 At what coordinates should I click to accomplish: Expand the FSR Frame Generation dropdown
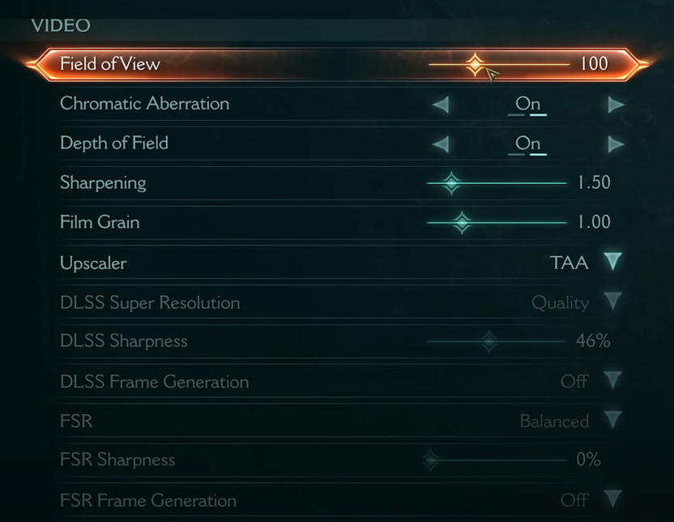tap(612, 498)
